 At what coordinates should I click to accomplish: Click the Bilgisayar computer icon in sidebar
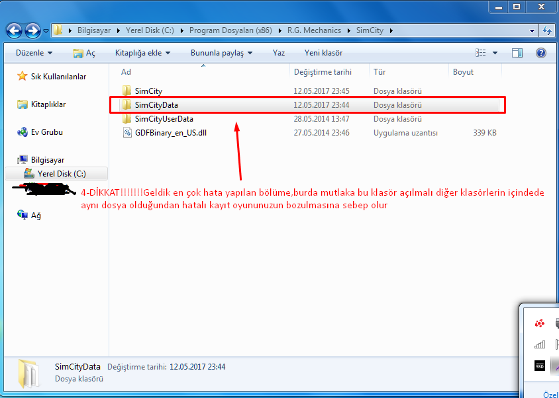[22, 160]
